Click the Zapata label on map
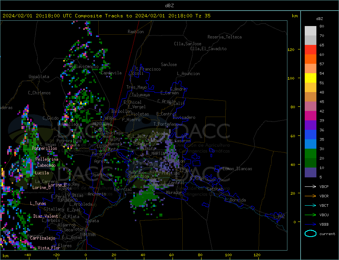This screenshot has width=339, height=260. click(92, 221)
